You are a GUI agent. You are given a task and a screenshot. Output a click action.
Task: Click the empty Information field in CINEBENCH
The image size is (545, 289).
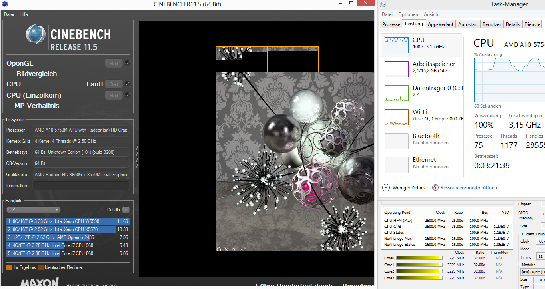pyautogui.click(x=81, y=186)
